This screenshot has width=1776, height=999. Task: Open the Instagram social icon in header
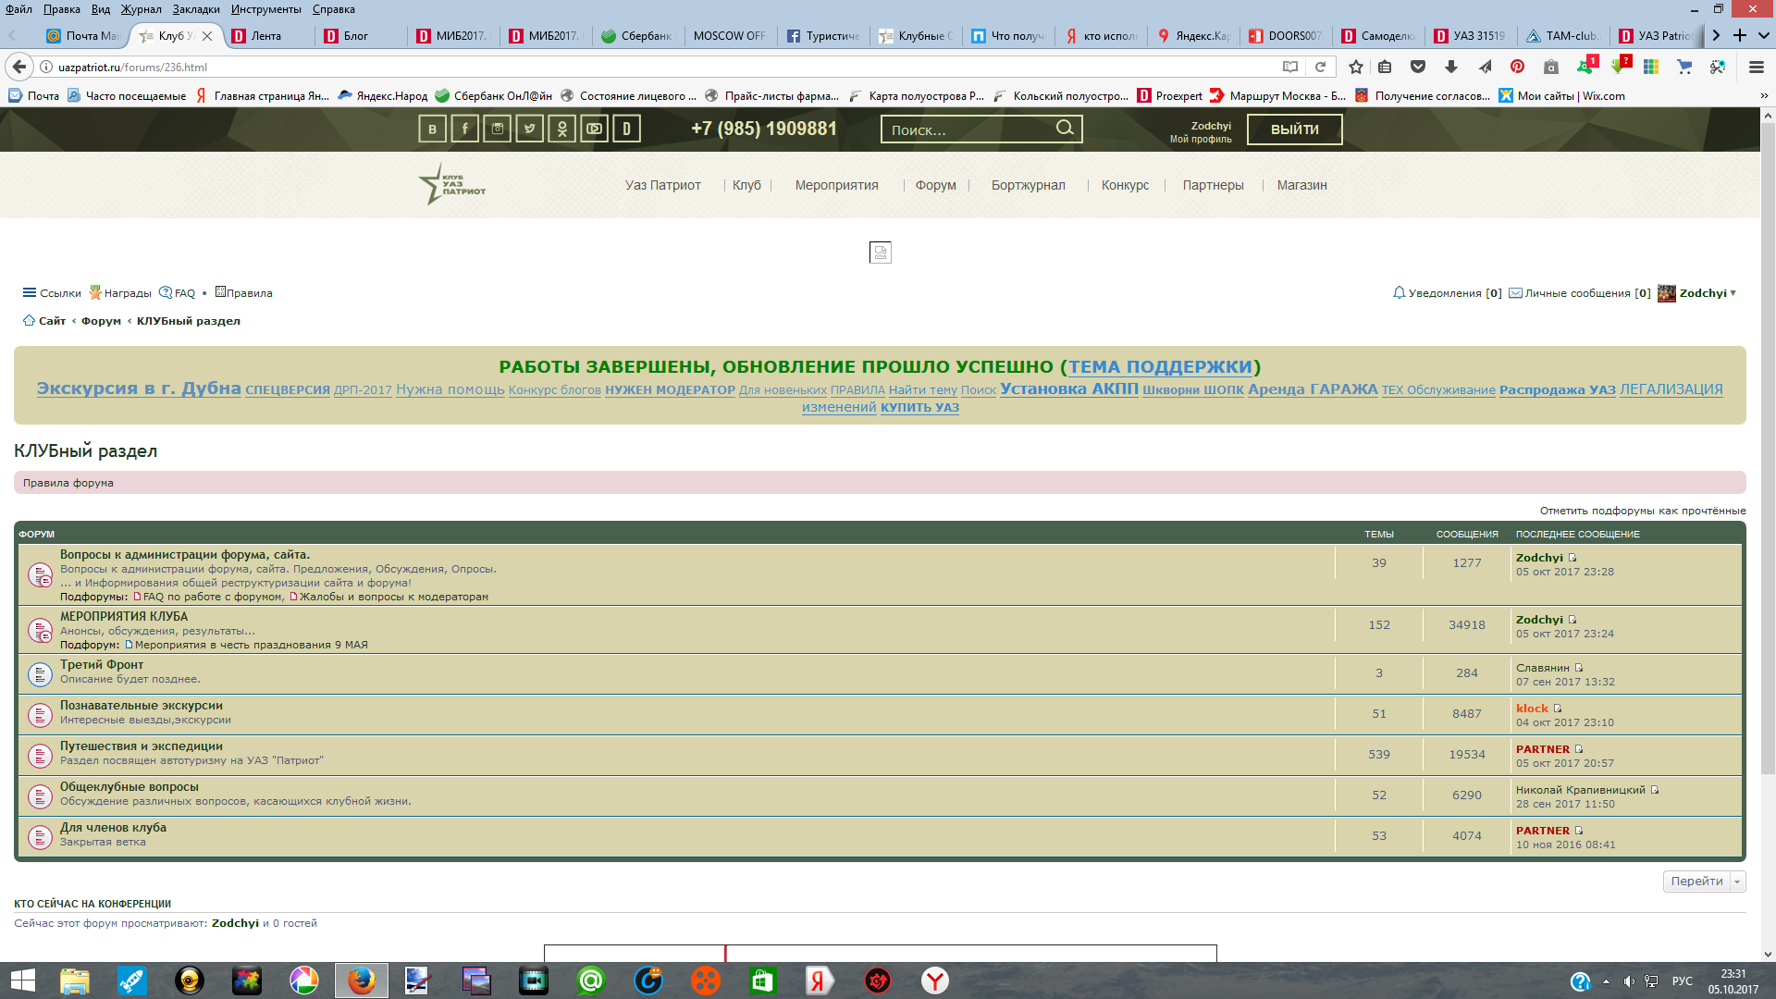[497, 129]
